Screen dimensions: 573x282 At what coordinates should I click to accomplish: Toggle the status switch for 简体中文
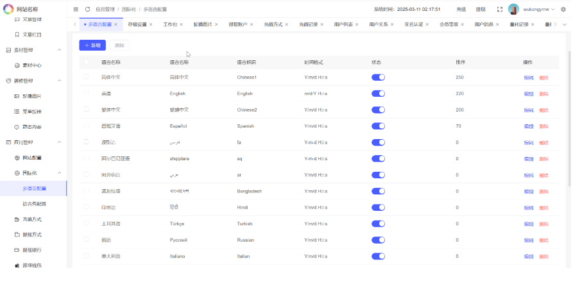[378, 77]
